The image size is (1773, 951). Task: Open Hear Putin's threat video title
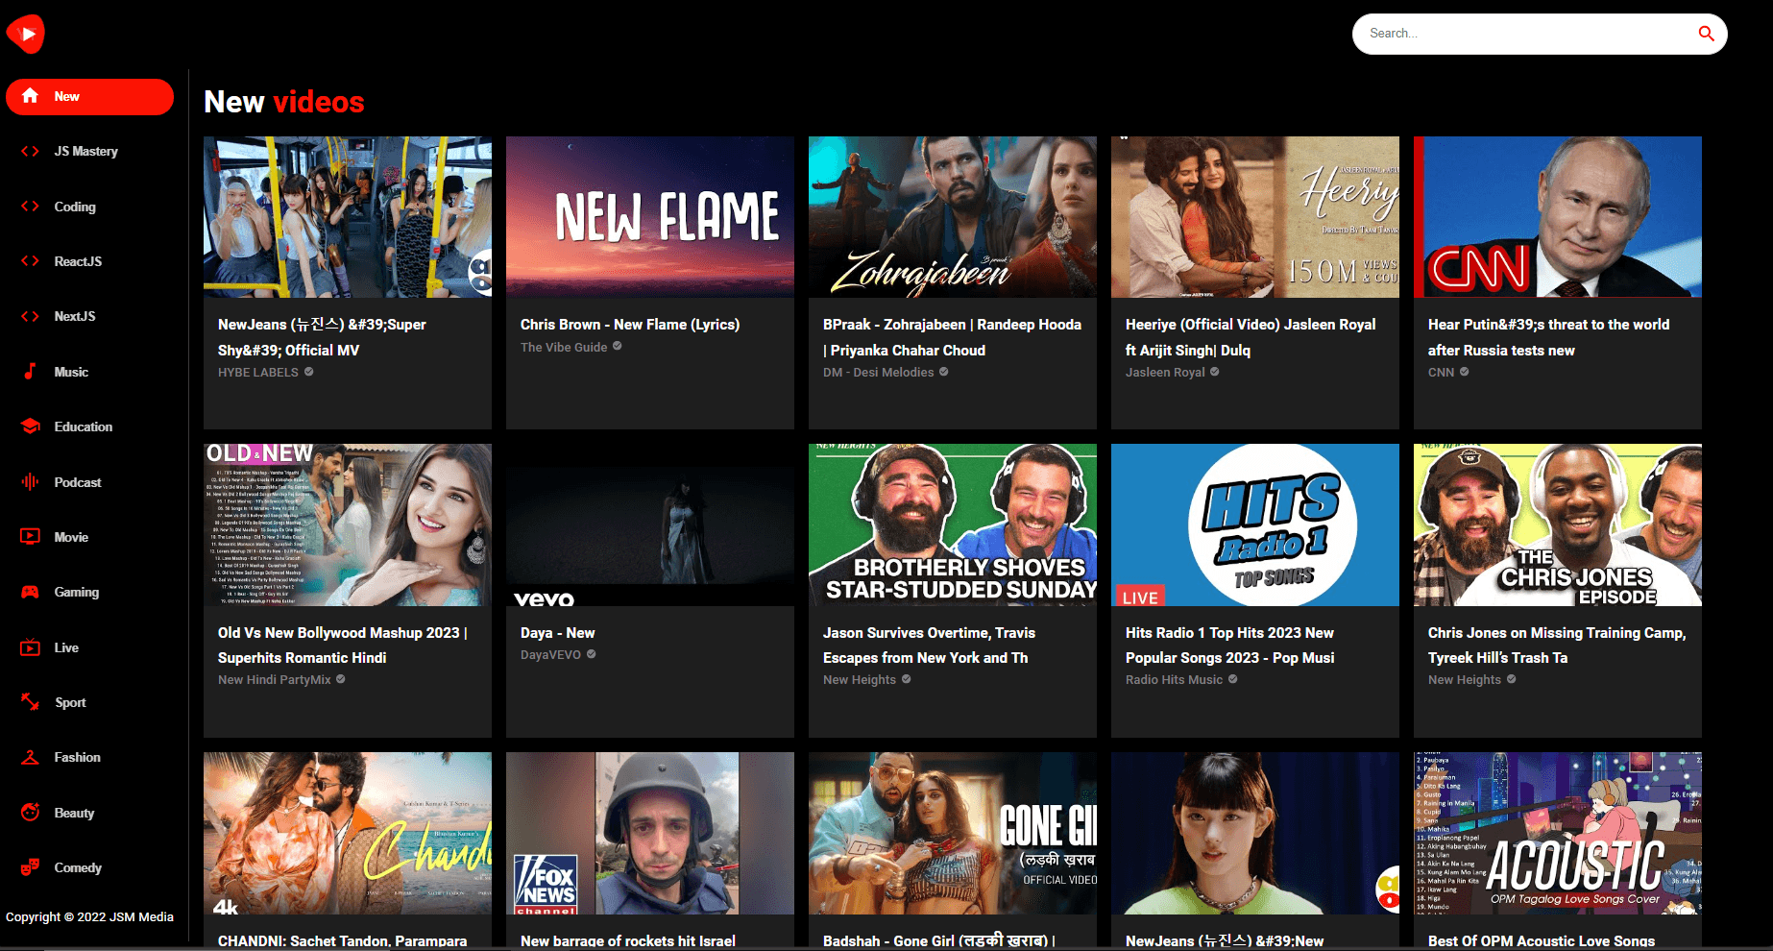(x=1548, y=337)
